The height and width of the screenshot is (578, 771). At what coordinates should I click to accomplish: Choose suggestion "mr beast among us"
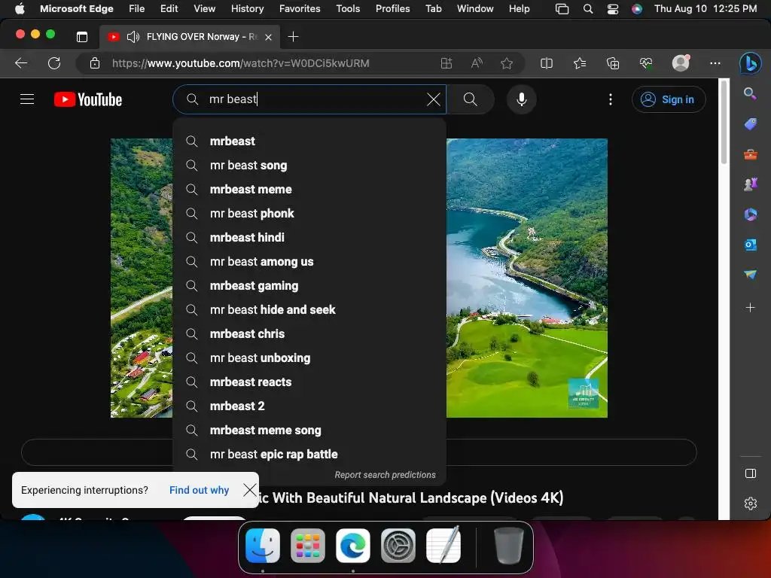309,261
